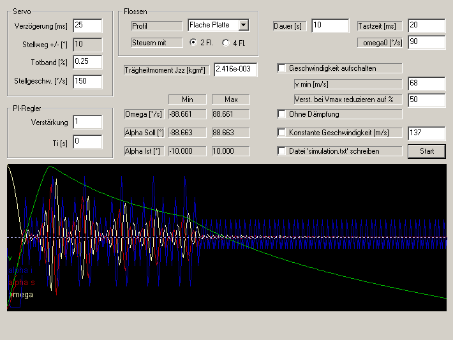
Task: Edit the Trägheitsmoment Jzz value field
Action: point(235,69)
